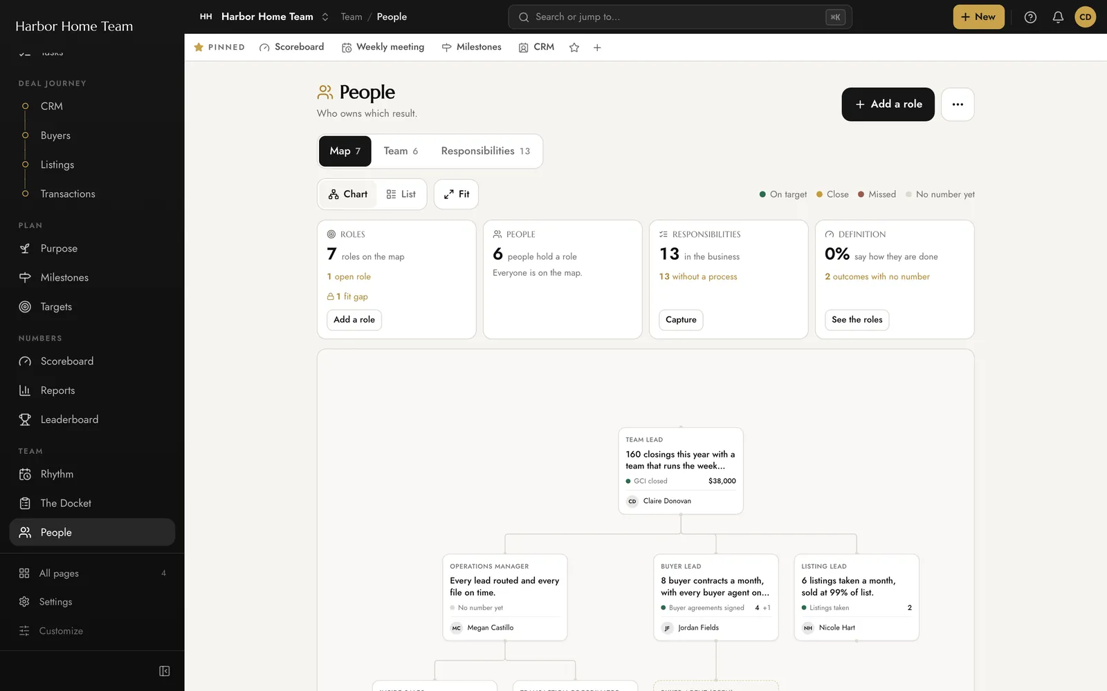Viewport: 1107px width, 691px height.
Task: Switch to List view
Action: pos(401,194)
